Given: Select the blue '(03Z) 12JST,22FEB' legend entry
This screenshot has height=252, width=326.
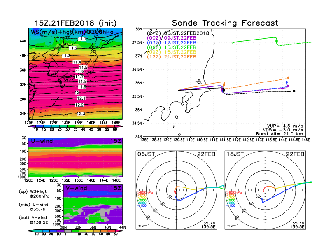Looking at the screenshot, I should (x=172, y=43).
